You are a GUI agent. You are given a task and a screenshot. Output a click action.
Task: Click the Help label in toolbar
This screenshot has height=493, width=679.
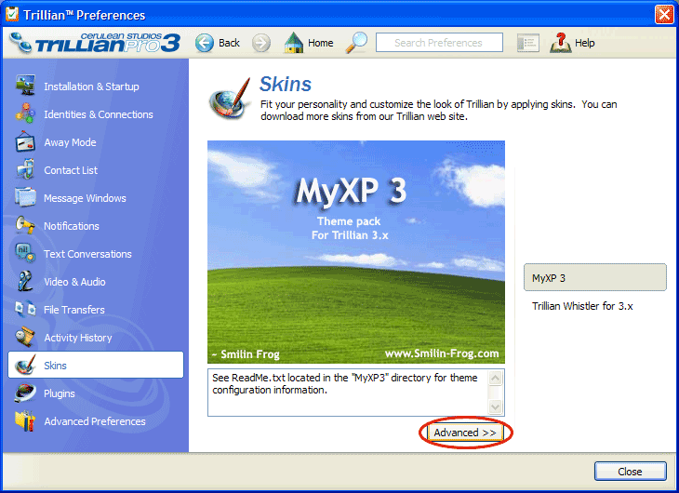585,43
